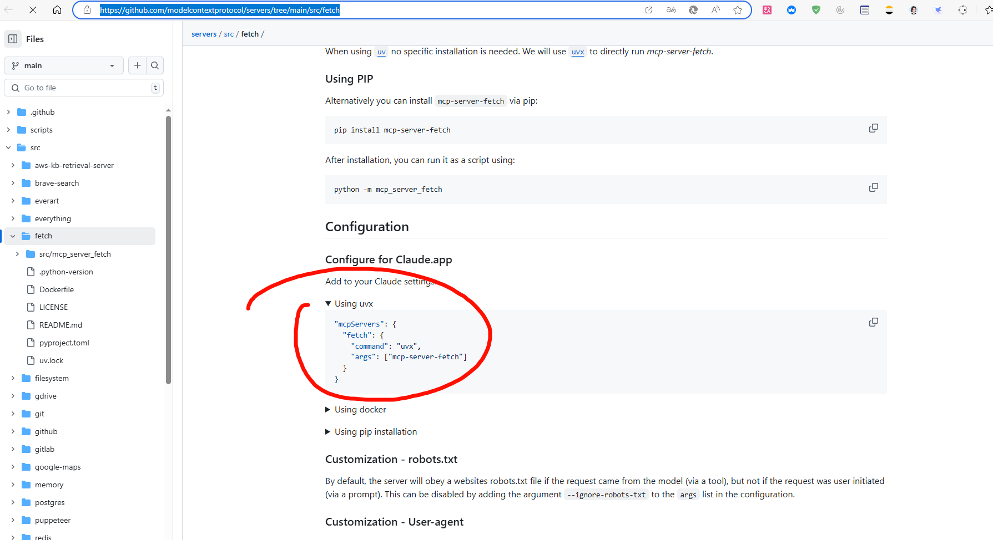Expand the Using pip installation section
The height and width of the screenshot is (540, 993).
tap(327, 431)
